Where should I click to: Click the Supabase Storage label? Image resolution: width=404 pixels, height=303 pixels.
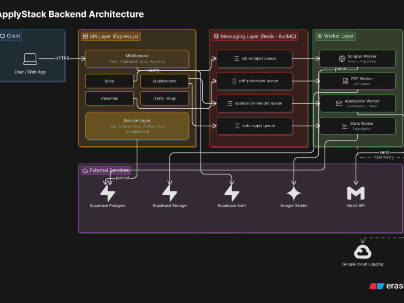170,206
